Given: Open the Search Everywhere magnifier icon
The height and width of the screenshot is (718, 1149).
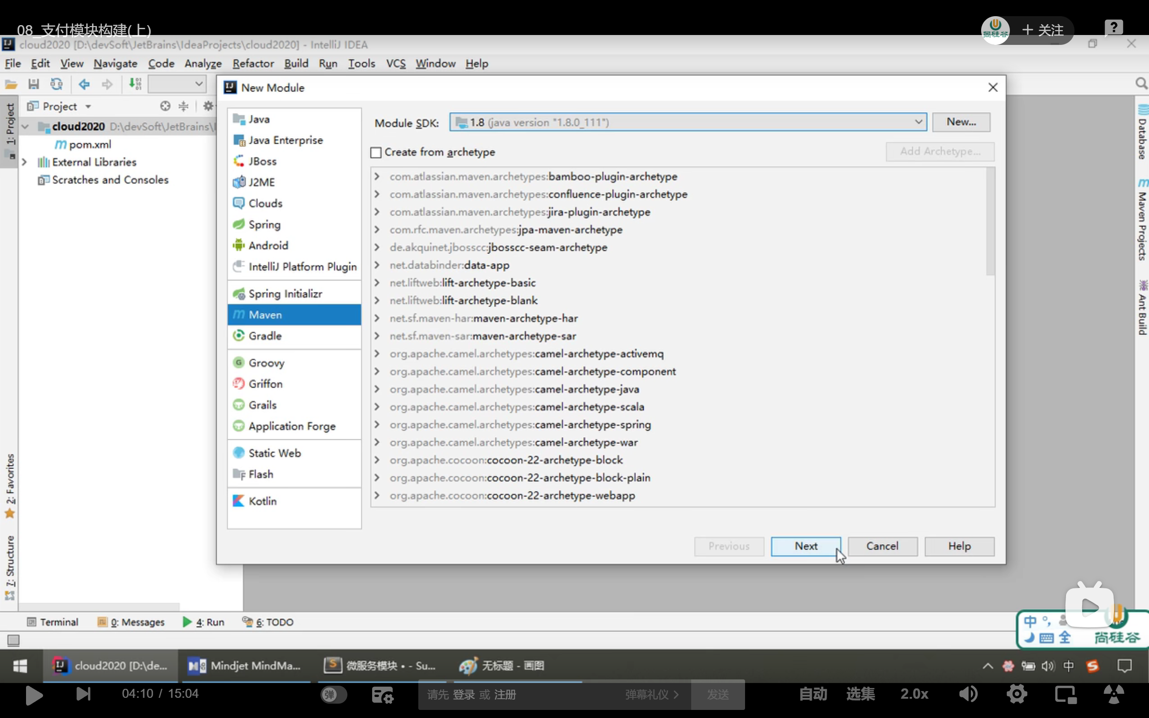Looking at the screenshot, I should click(1140, 84).
